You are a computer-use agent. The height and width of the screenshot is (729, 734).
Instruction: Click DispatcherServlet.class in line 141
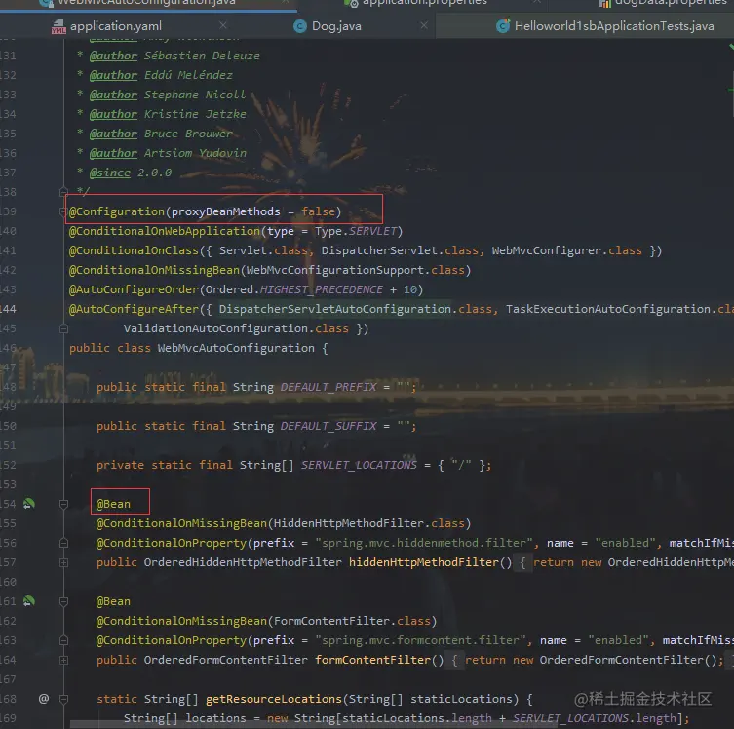click(x=400, y=250)
